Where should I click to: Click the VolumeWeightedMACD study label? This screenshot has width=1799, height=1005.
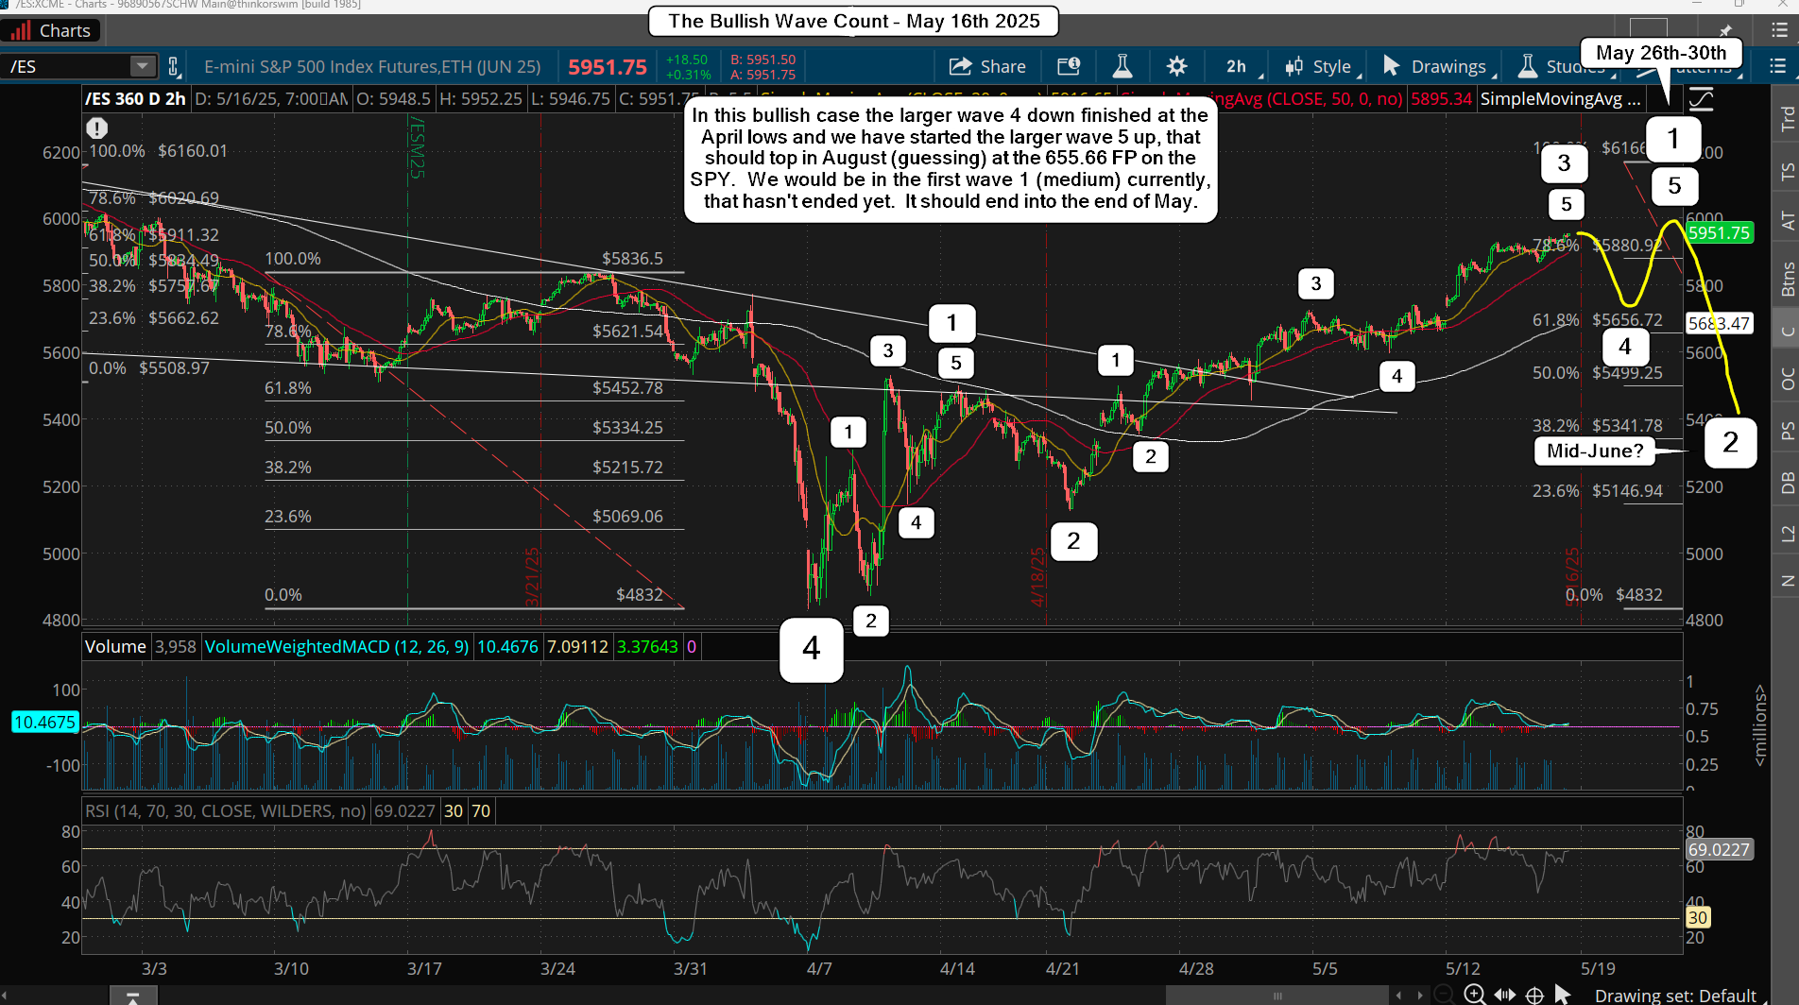point(336,646)
